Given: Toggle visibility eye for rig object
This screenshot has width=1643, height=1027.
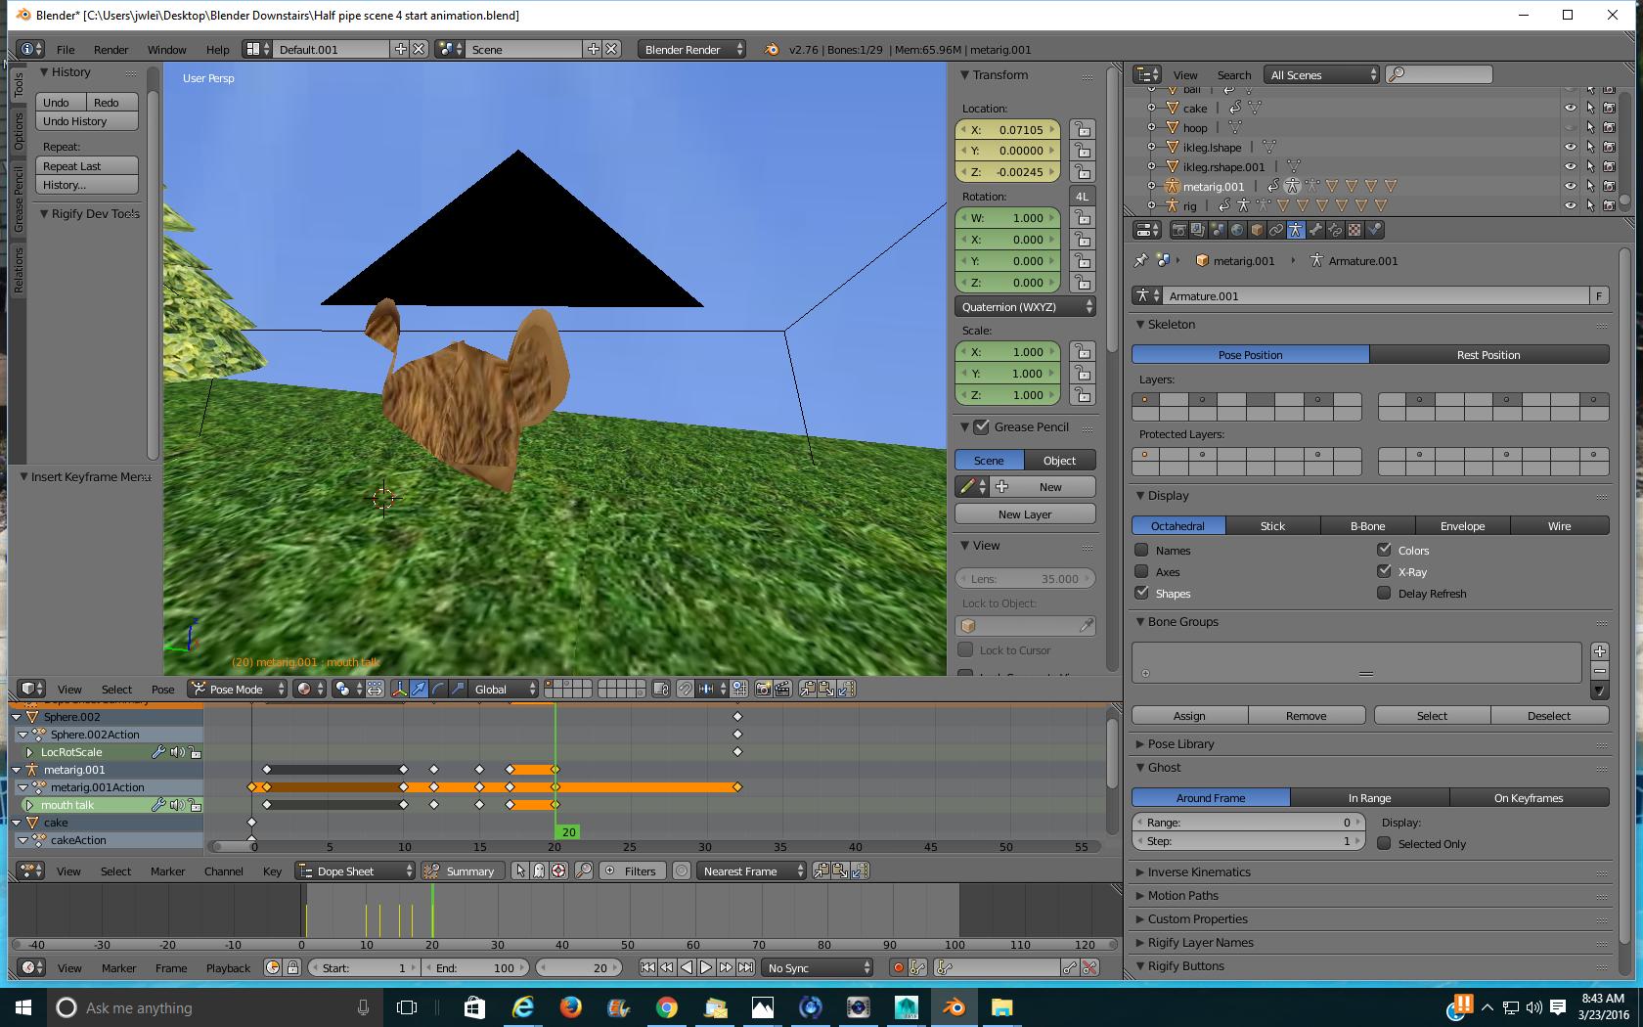Looking at the screenshot, I should [1570, 205].
